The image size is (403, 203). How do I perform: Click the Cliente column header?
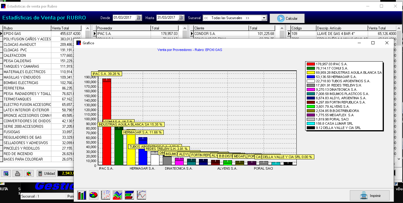pyautogui.click(x=221, y=28)
